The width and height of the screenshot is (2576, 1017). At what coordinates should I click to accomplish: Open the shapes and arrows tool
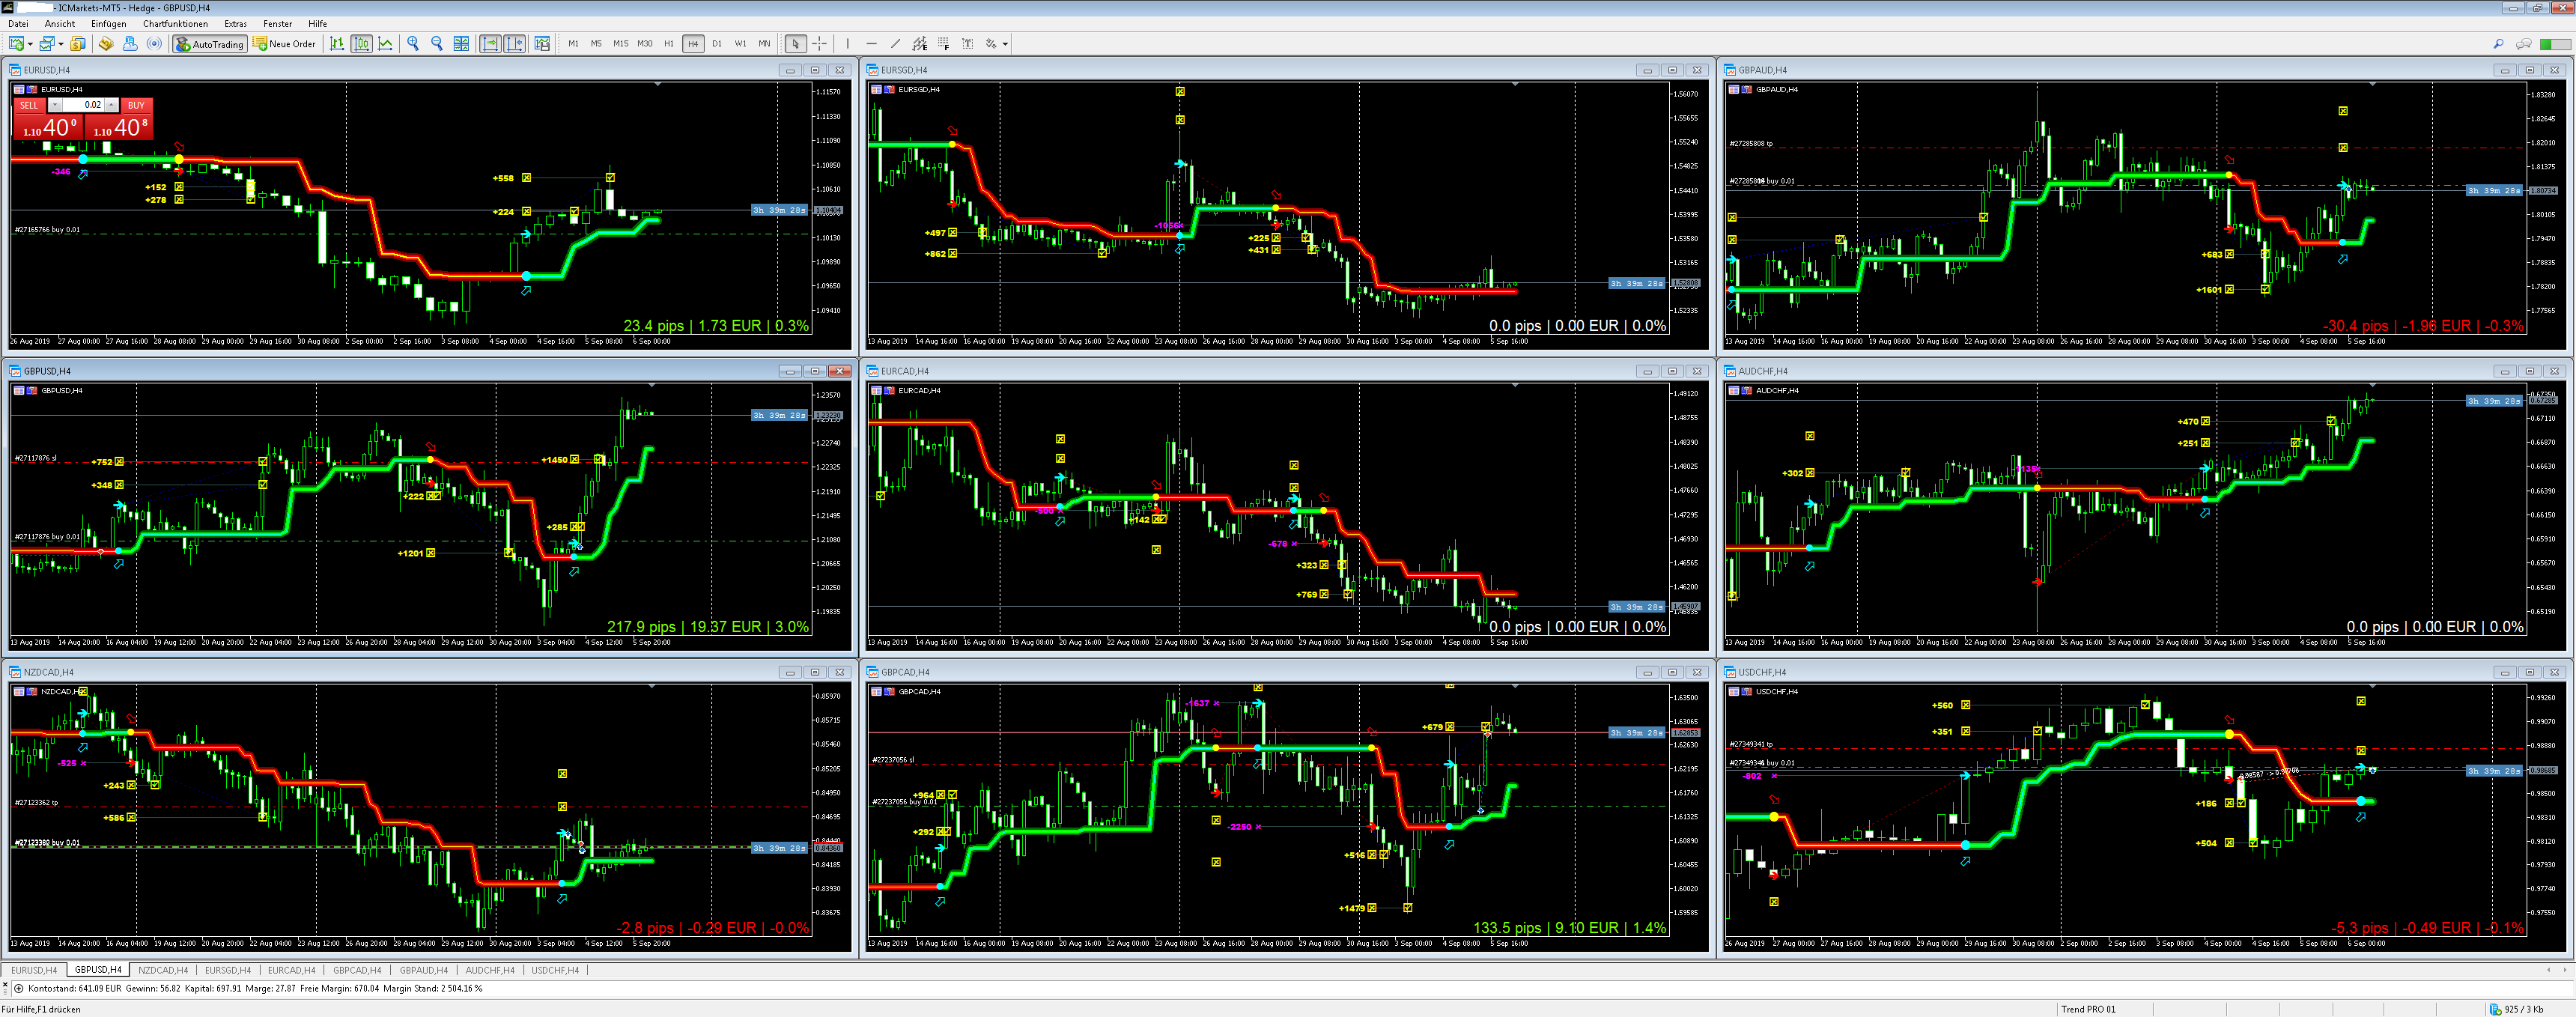pyautogui.click(x=991, y=44)
